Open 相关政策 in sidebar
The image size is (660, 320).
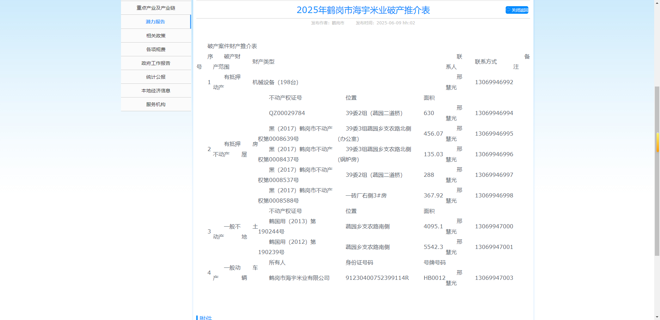coord(156,36)
